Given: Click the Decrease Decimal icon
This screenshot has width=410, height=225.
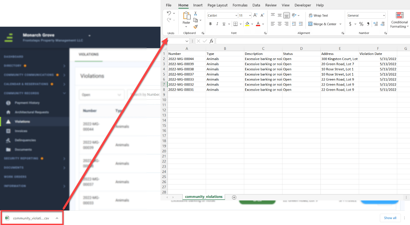Looking at the screenshot, I should (382, 24).
